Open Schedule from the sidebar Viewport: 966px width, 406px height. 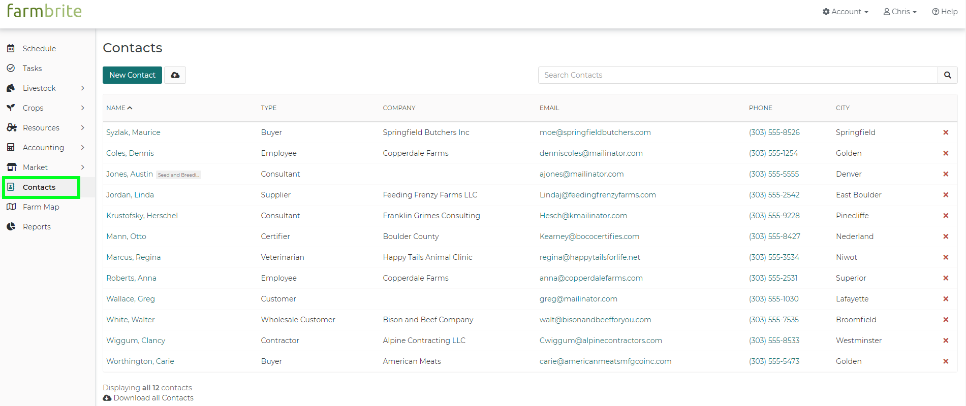tap(39, 49)
